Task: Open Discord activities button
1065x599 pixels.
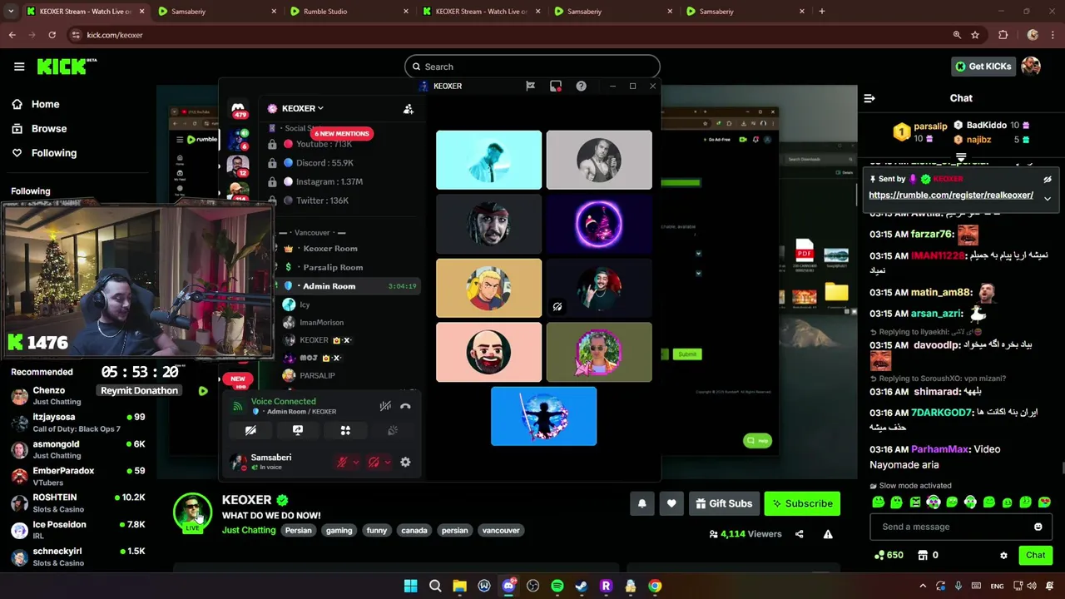Action: pos(345,430)
